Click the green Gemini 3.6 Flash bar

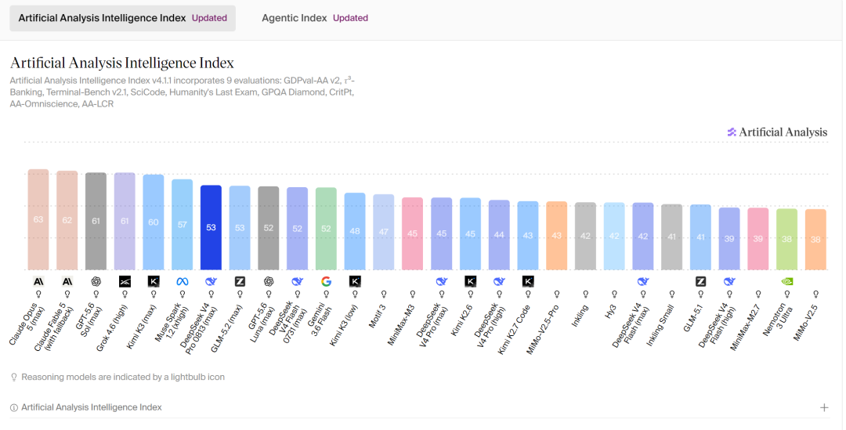point(326,229)
